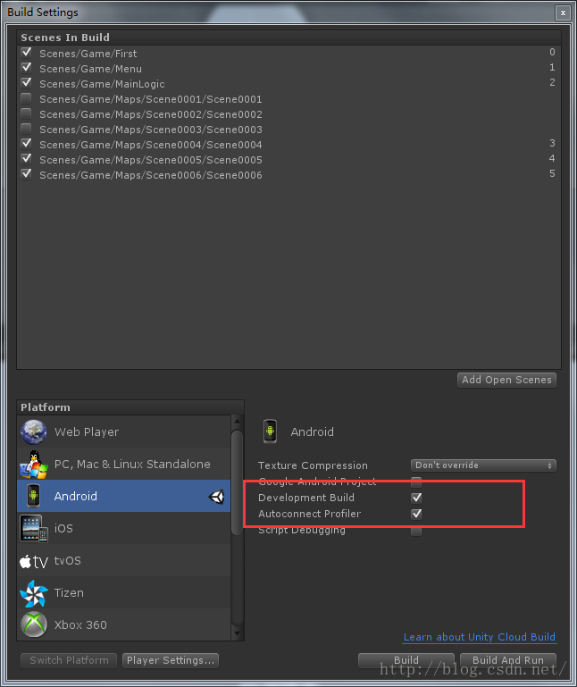577x687 pixels.
Task: Select the Web Player platform
Action: [123, 432]
